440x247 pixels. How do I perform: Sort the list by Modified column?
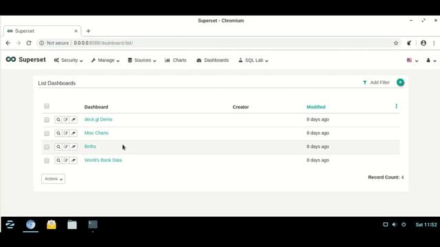[x=316, y=107]
